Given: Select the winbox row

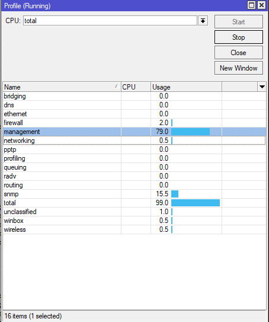Looking at the screenshot, I should point(134,221).
